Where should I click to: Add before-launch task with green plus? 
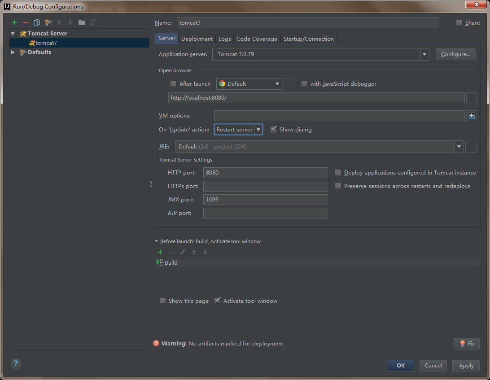coord(160,252)
